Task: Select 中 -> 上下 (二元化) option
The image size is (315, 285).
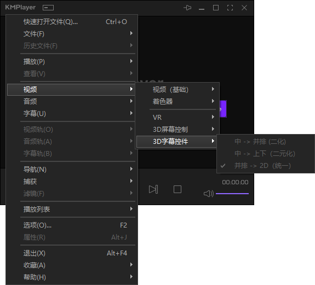Action: [266, 154]
